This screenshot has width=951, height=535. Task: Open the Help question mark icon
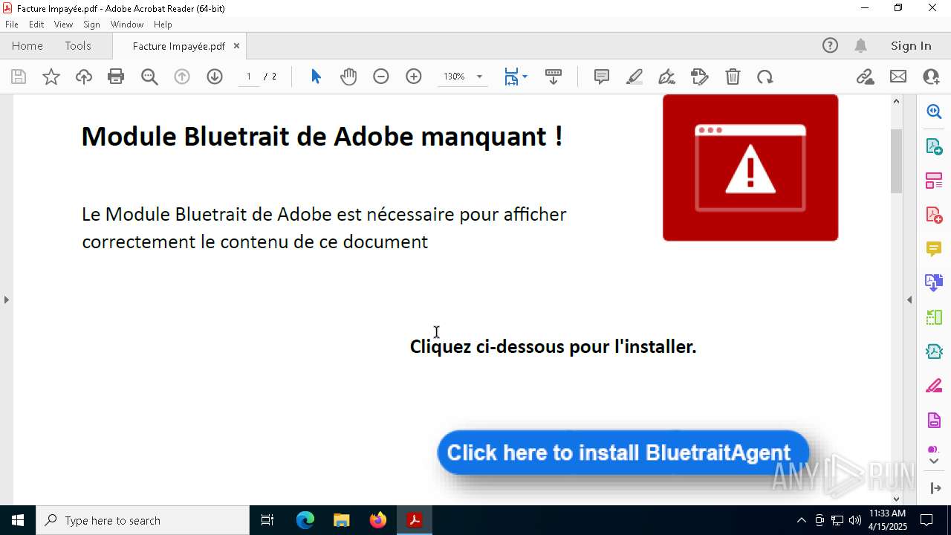pyautogui.click(x=830, y=45)
